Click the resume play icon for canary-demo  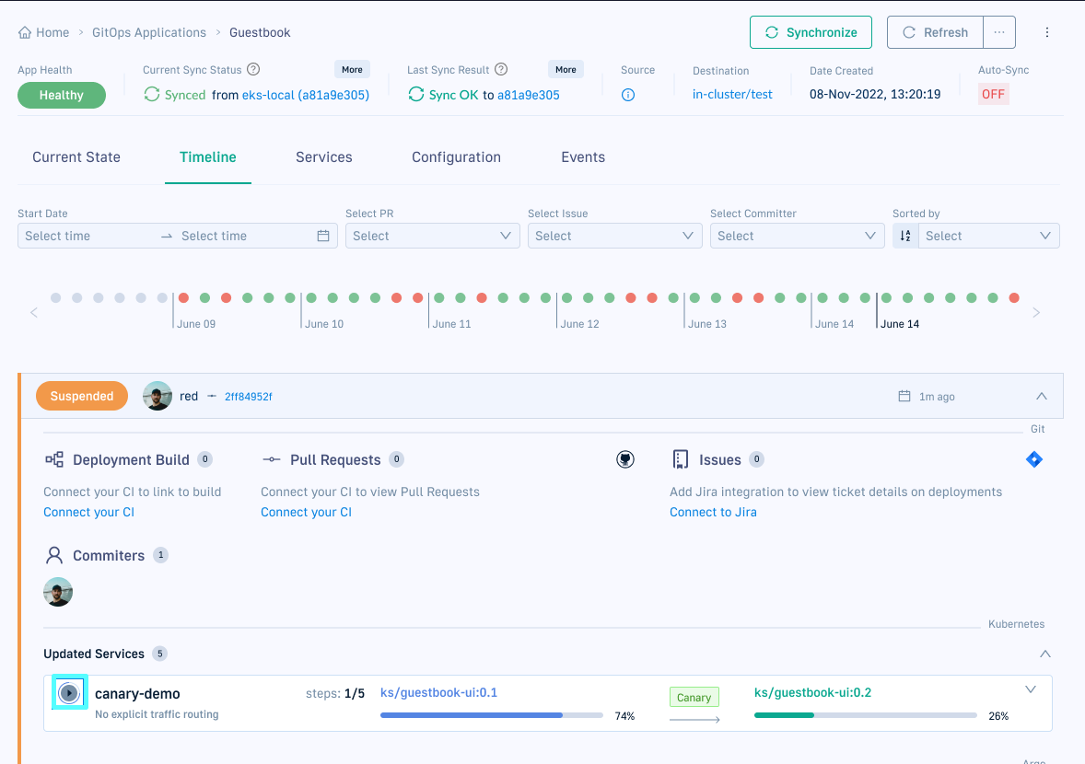(69, 693)
